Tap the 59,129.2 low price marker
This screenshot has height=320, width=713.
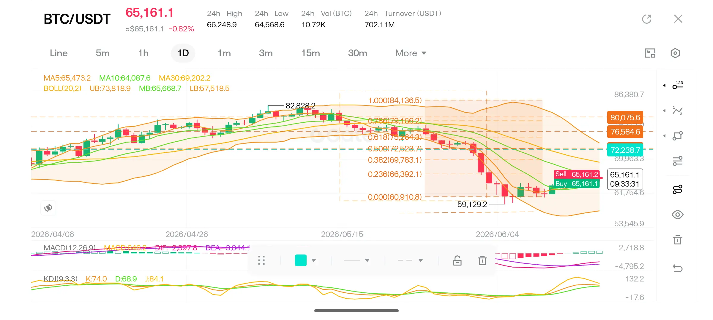tap(472, 204)
